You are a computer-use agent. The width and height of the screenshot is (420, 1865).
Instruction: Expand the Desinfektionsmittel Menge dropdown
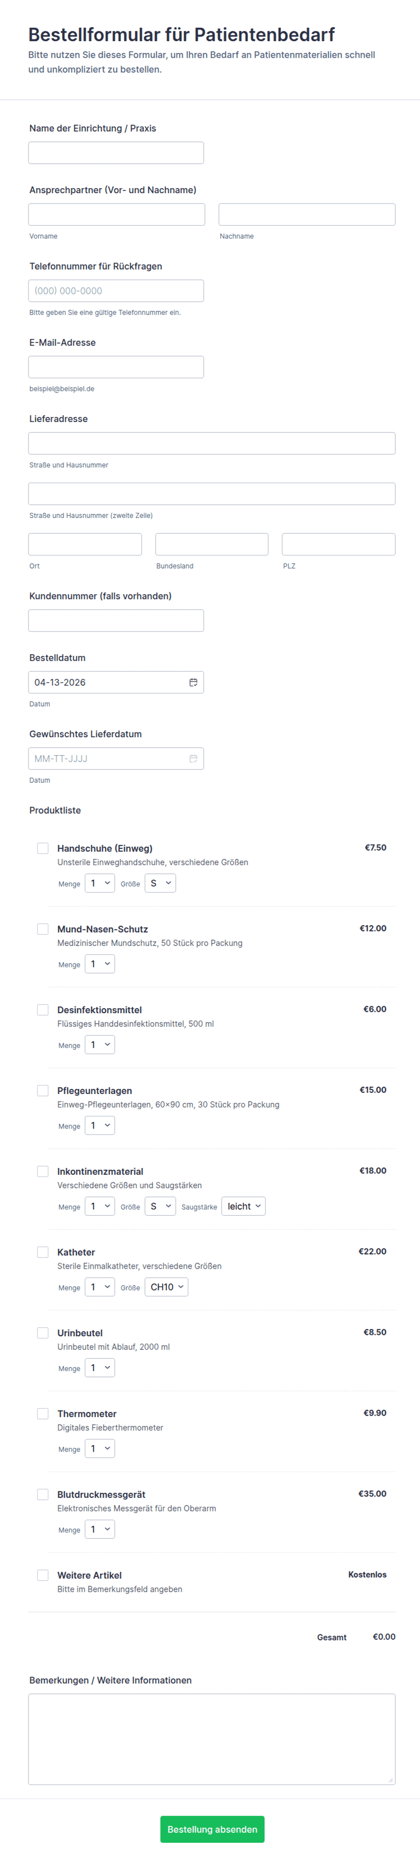[100, 1045]
